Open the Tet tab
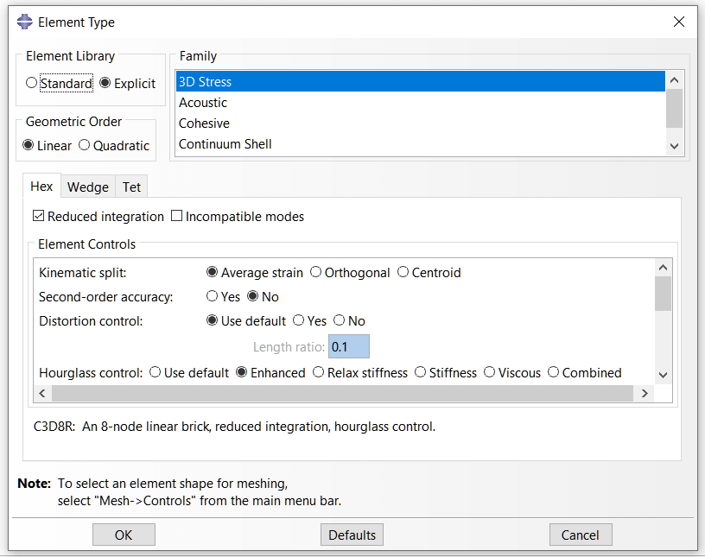 coord(131,187)
